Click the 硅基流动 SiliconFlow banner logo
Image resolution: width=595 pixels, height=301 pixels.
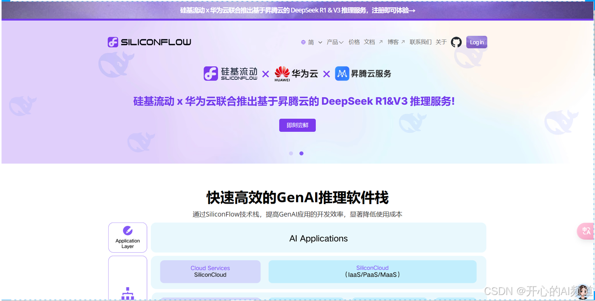(x=231, y=73)
